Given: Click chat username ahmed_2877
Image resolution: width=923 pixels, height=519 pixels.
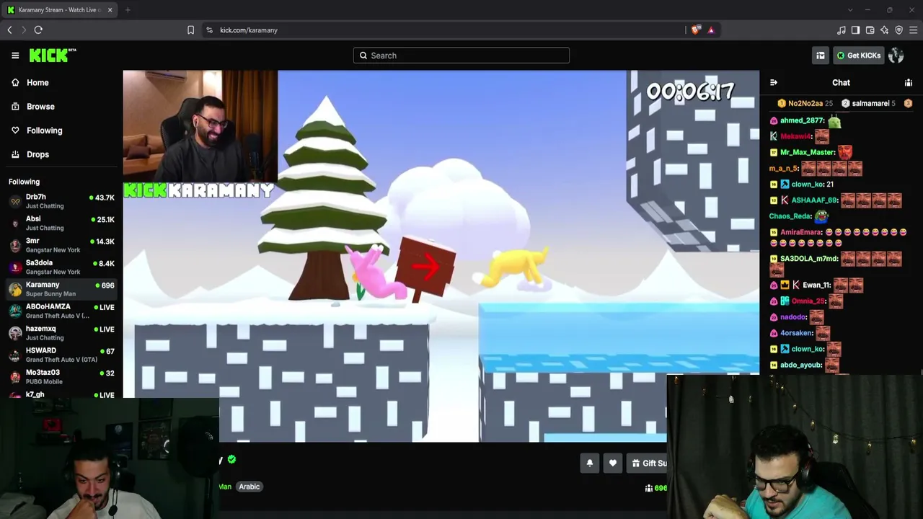Looking at the screenshot, I should pos(802,121).
